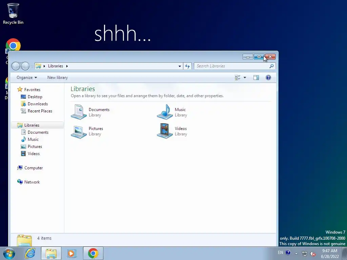Screen dimensions: 347x260
Task: Open the Music library icon
Action: 165,112
